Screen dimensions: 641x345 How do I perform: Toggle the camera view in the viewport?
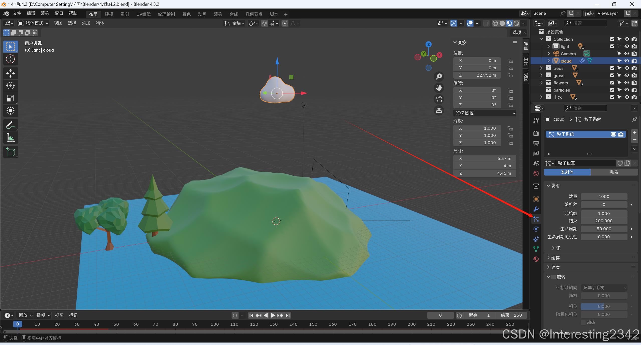(x=439, y=99)
